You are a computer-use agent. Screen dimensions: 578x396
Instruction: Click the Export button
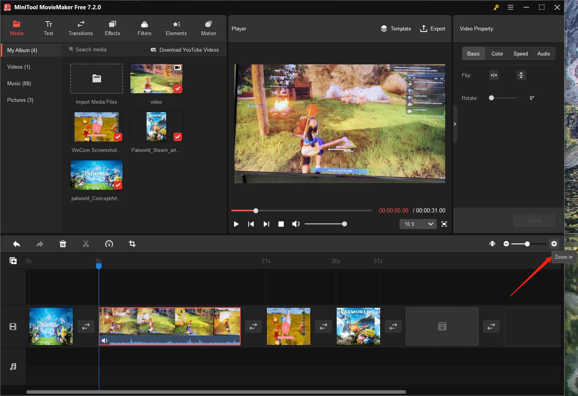(433, 29)
